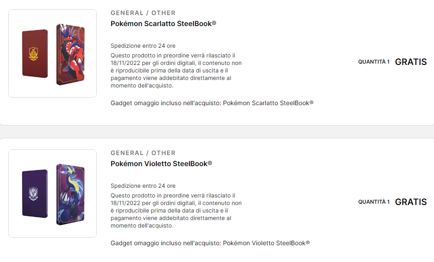The width and height of the screenshot is (434, 262).
Task: Click QUANTITÀ 1 for Pokémon Scarlatto SteelBook
Action: point(374,62)
